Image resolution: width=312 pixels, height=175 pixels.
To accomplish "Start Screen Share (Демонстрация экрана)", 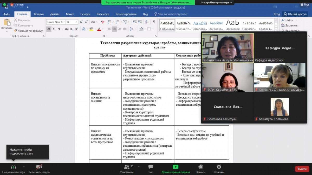I will 175,168.
